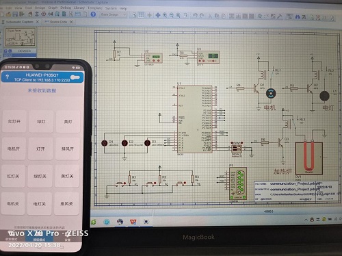
Task: Close the Schematic Capture tab
Action: click(x=38, y=22)
